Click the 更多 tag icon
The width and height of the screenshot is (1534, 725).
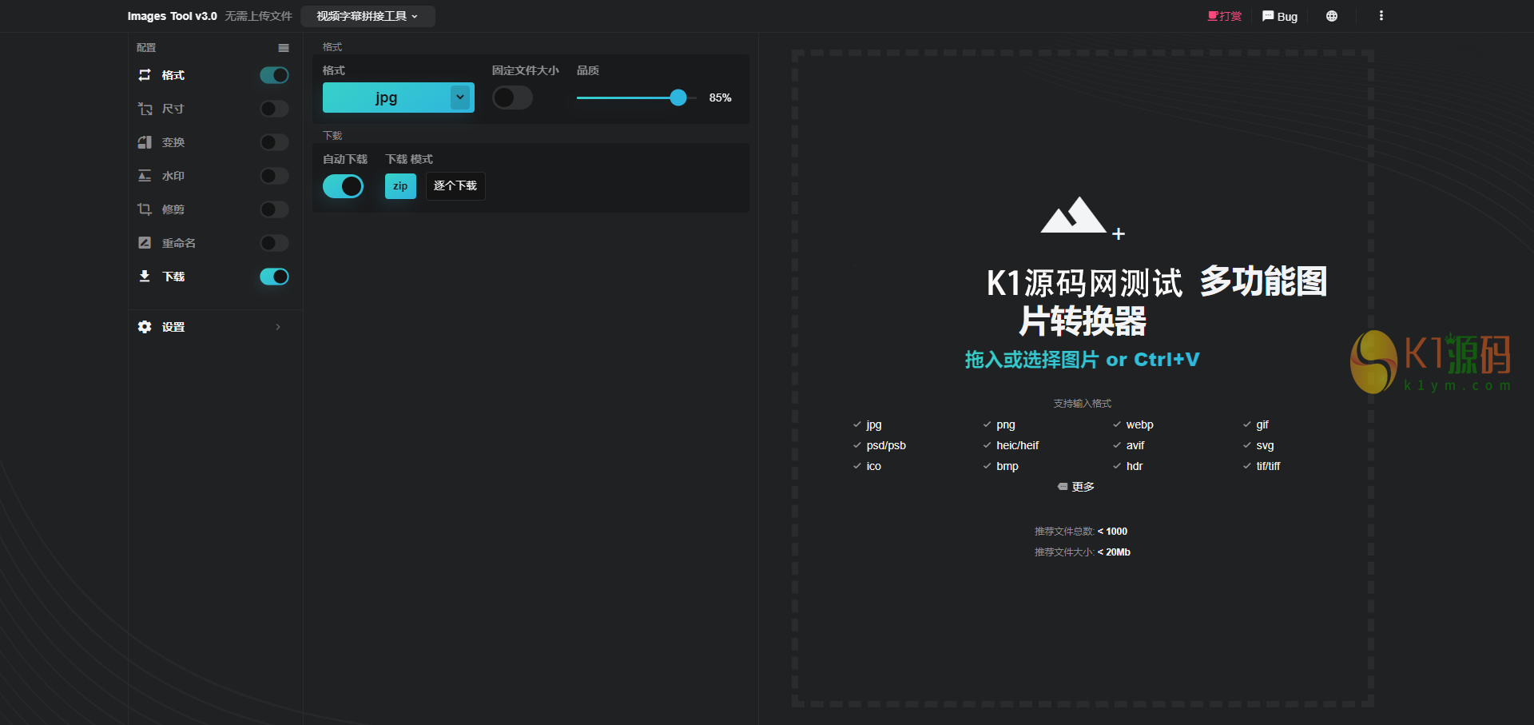pos(1063,487)
